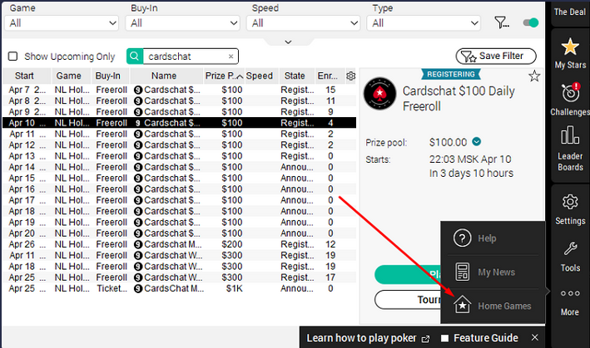Open Home Games menu entry
590x348 pixels.
click(493, 306)
